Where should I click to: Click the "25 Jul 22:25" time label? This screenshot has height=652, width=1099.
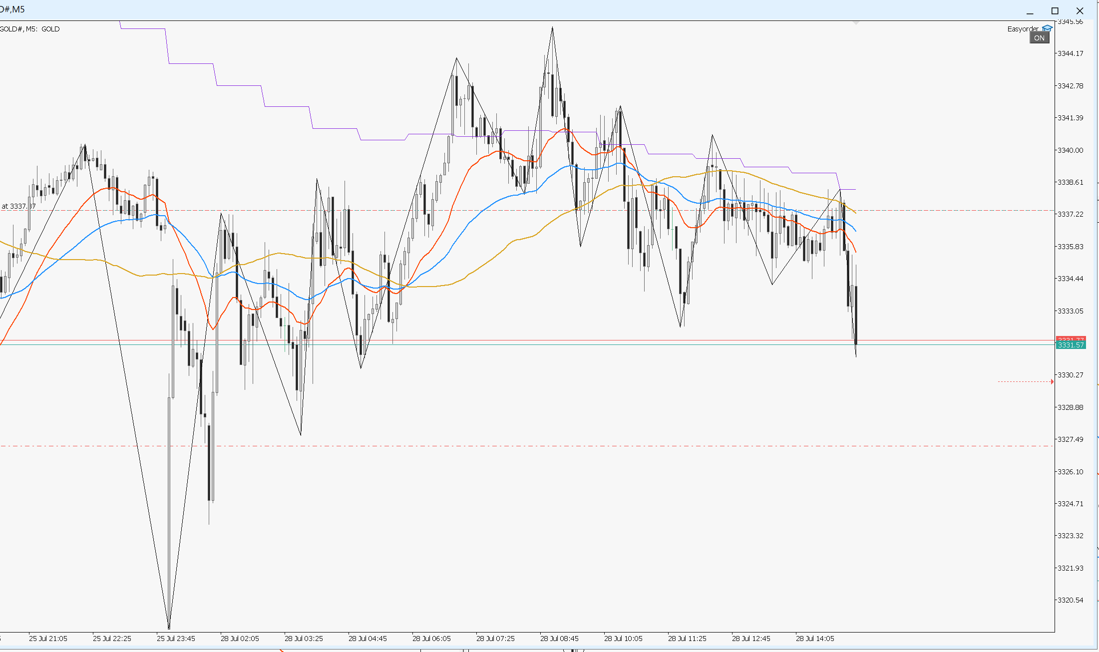[x=112, y=639]
